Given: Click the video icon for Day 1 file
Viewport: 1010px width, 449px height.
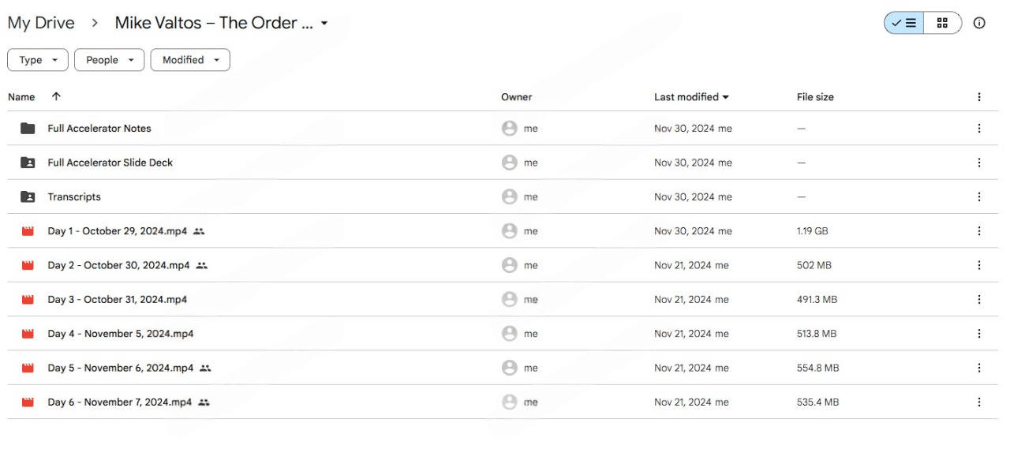Looking at the screenshot, I should (x=28, y=231).
